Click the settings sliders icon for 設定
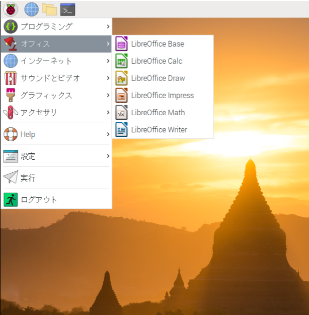 coord(10,156)
